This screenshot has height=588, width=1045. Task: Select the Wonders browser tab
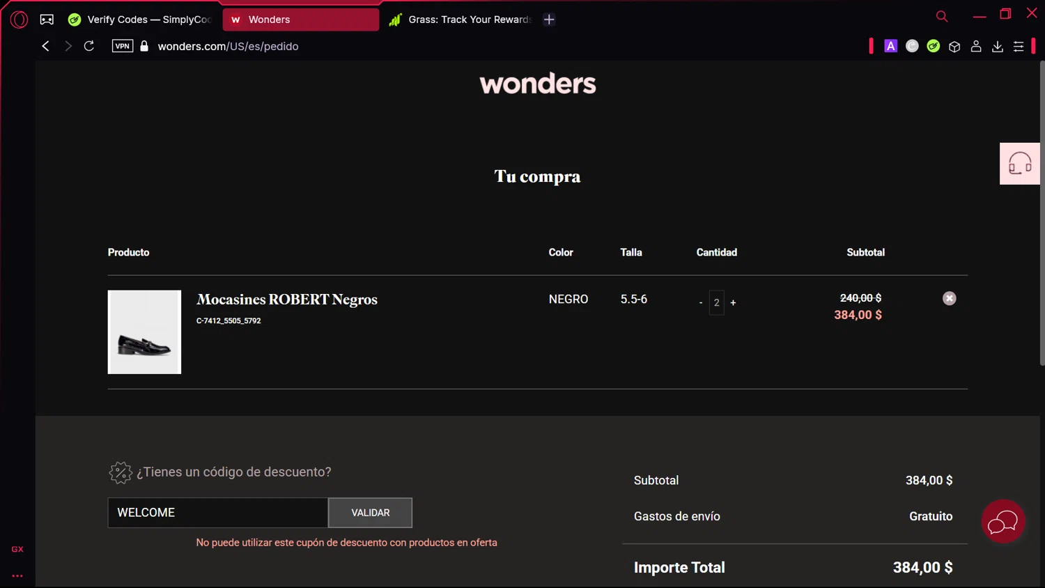point(301,20)
